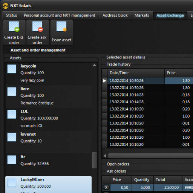The image size is (193, 193).
Task: Click the assets list scrollbar thumb
Action: point(94,160)
